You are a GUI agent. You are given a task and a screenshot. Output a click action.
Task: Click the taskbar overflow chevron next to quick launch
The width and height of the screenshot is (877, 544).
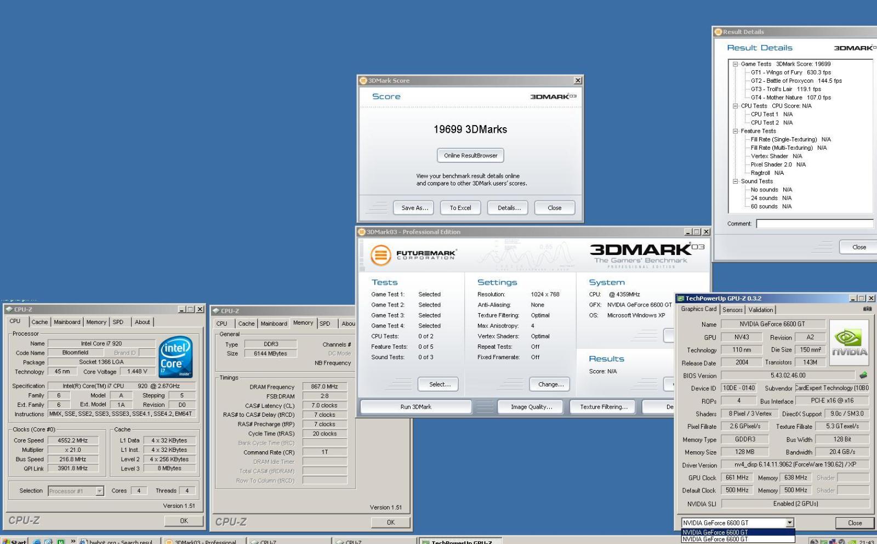[x=73, y=541]
